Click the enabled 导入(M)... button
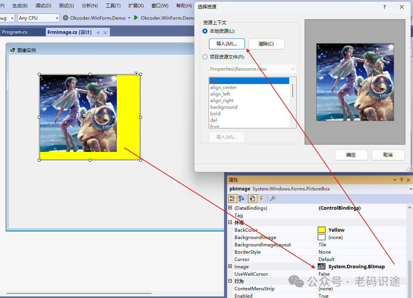The width and height of the screenshot is (413, 298). [227, 44]
